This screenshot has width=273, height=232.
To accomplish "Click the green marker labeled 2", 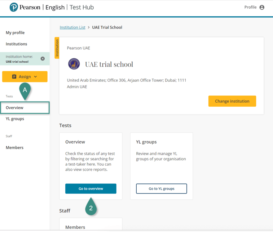I will tap(91, 208).
